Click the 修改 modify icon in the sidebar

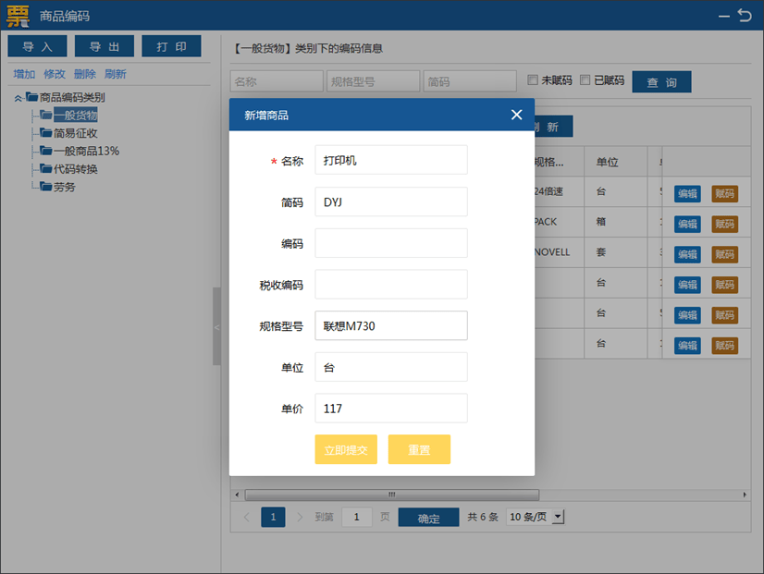pos(54,74)
